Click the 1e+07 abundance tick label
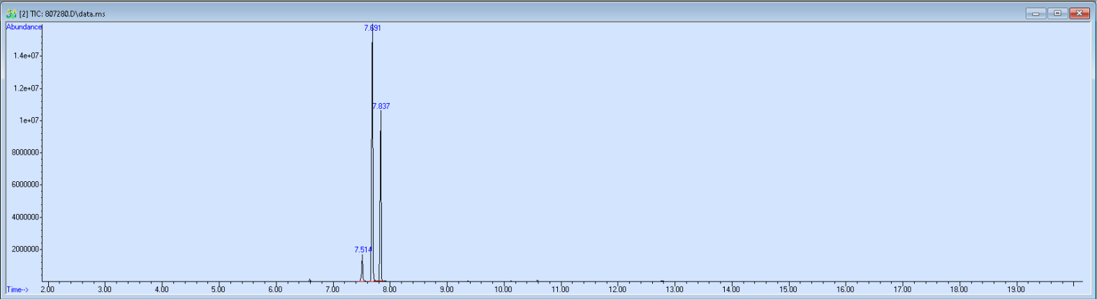This screenshot has width=1097, height=299. [x=29, y=121]
